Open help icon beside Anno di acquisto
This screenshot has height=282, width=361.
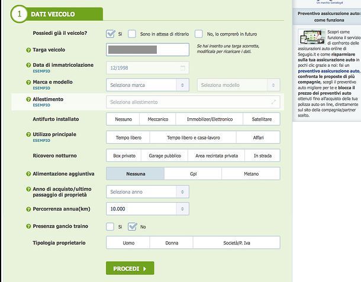coord(28,189)
